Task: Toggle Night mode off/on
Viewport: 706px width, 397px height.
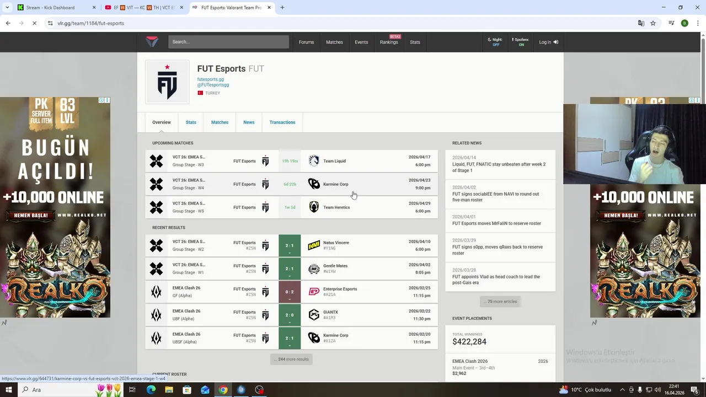Action: [x=495, y=42]
